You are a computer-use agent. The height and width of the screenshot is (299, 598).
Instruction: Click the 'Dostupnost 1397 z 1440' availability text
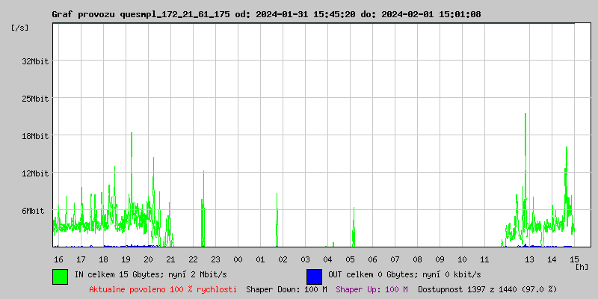(487, 289)
